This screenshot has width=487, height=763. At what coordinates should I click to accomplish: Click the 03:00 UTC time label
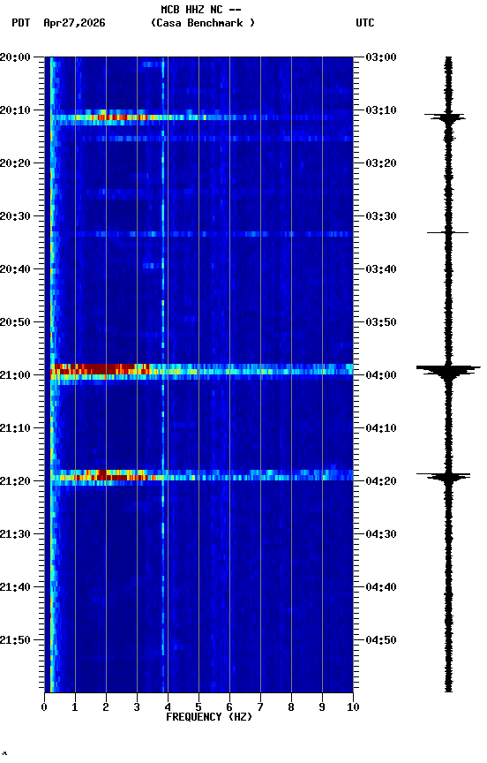click(x=381, y=57)
